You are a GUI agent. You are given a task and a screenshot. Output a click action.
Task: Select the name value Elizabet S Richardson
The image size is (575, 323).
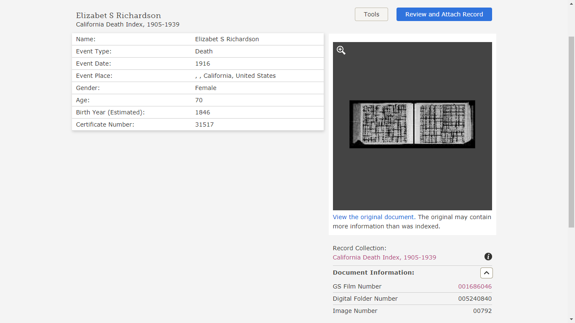click(227, 39)
